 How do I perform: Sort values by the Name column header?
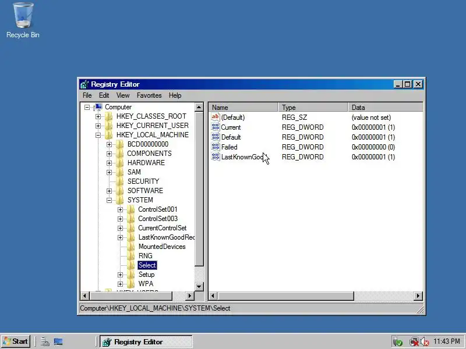click(x=243, y=107)
